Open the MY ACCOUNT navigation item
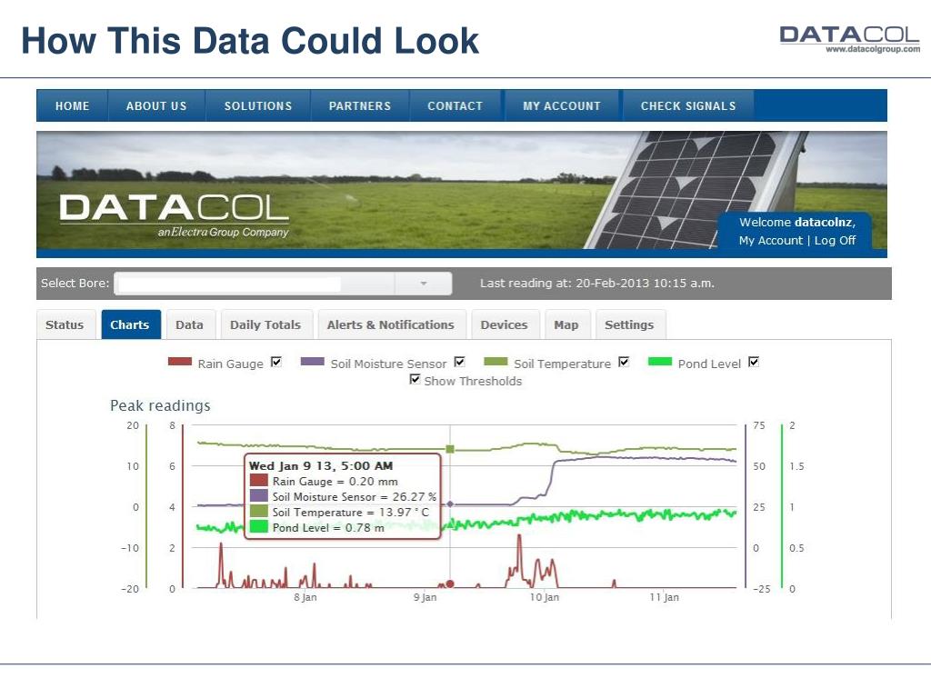931x698 pixels. (562, 105)
